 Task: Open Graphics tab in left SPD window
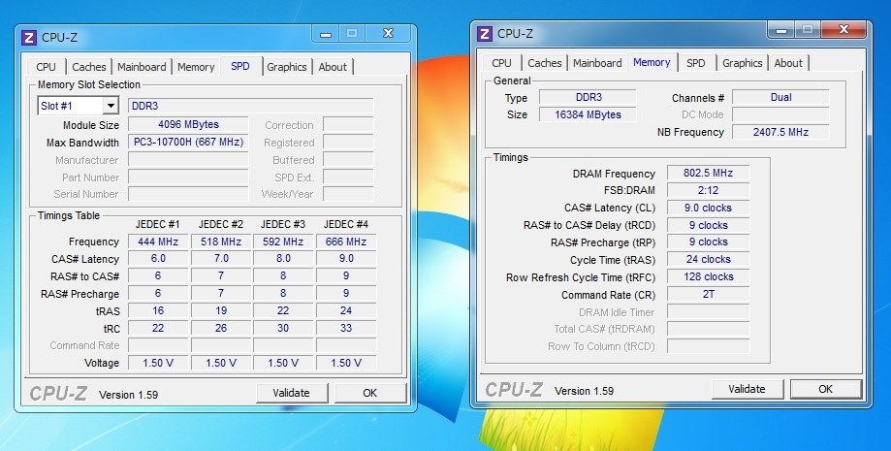[x=286, y=67]
